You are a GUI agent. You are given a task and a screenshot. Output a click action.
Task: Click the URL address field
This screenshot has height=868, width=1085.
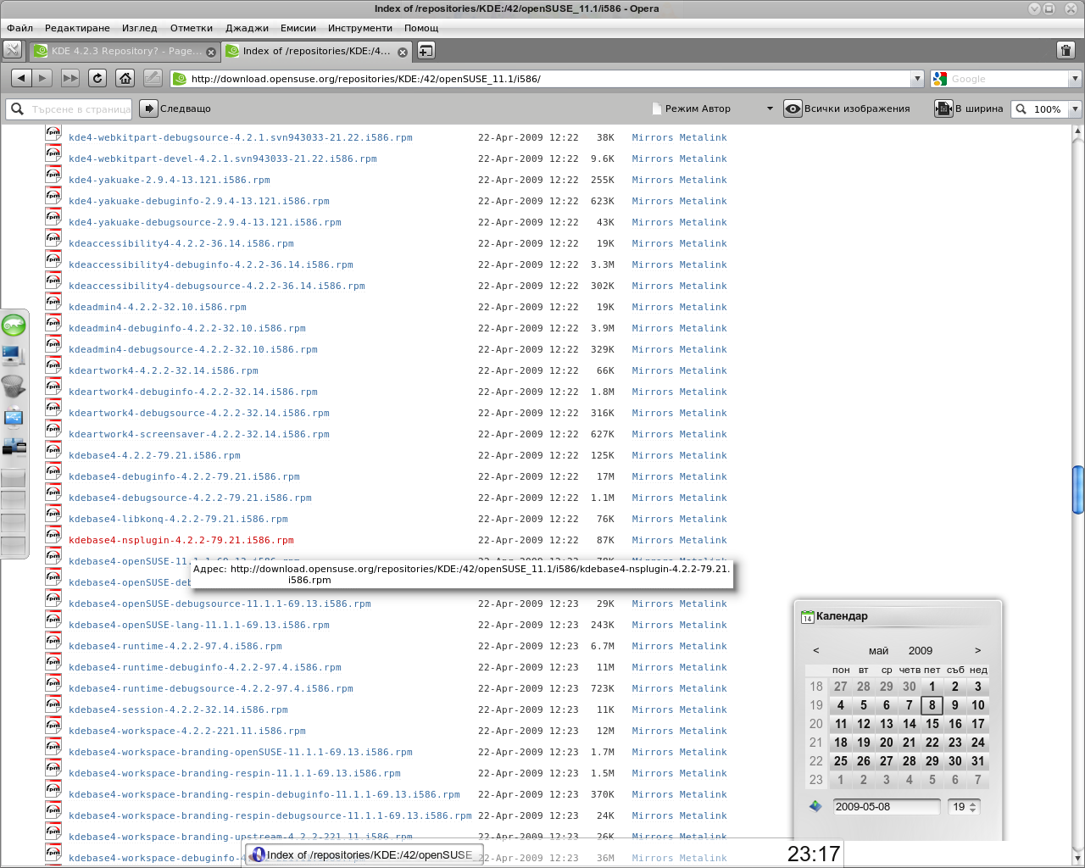[548, 79]
